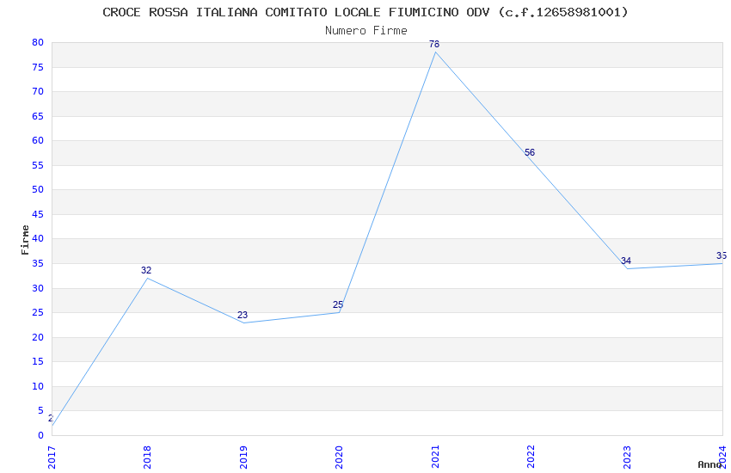Select the 2024 x-axis year label
Viewport: 731px width, 473px height.
pos(722,458)
